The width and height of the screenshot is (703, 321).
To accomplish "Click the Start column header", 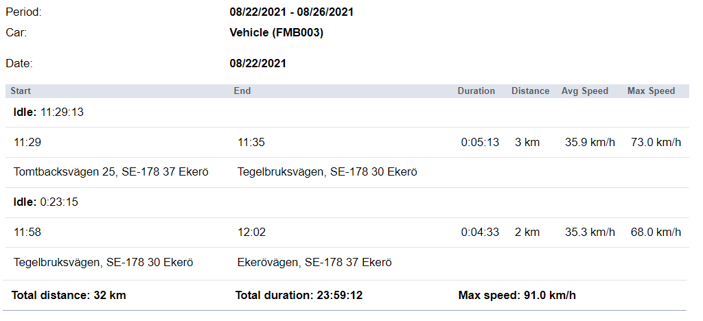I will [21, 91].
